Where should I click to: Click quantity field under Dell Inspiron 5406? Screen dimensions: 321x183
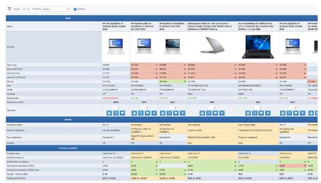212,108
